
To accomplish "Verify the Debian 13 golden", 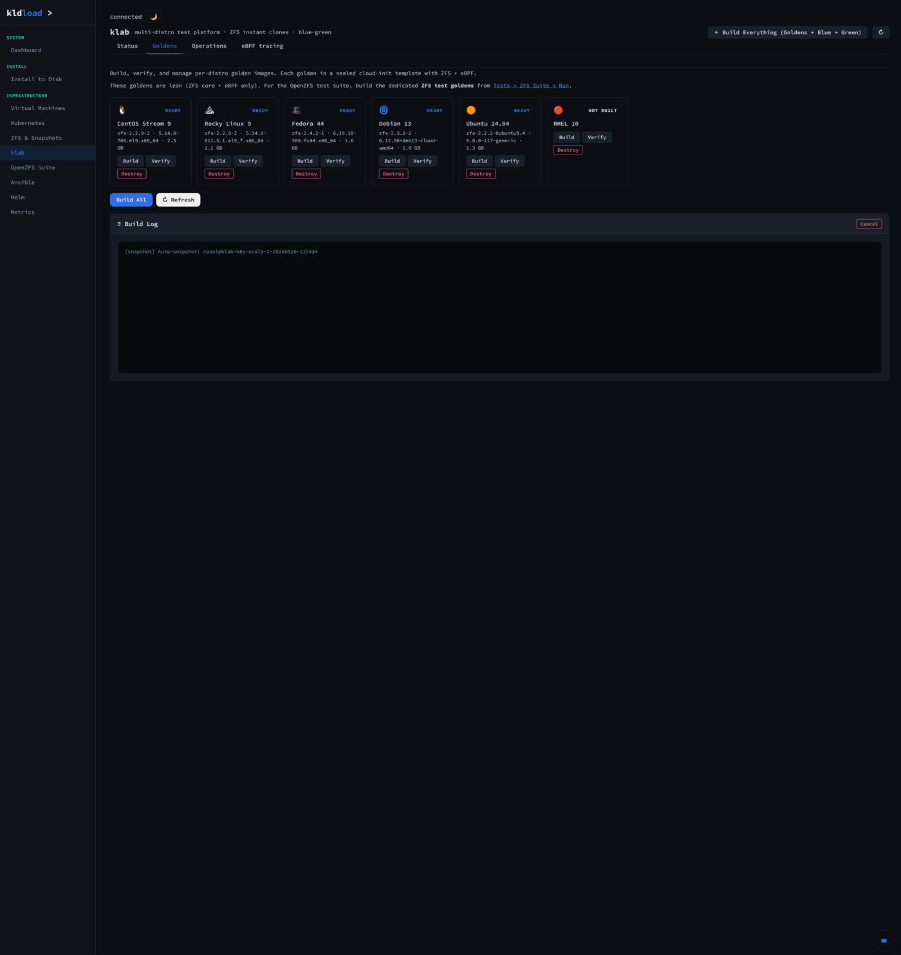I will point(422,161).
